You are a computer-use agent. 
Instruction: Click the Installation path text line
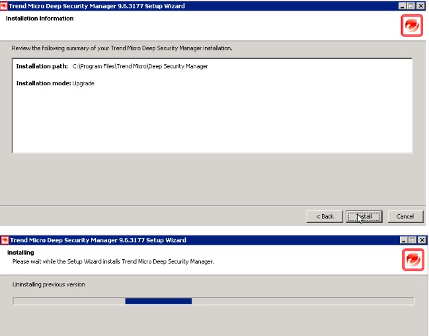point(112,67)
